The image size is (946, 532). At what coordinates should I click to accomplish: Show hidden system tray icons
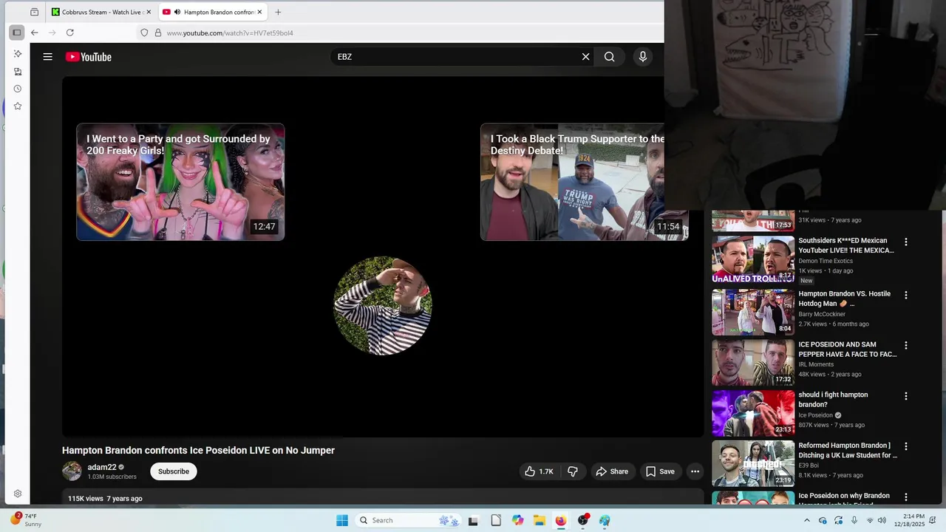click(806, 520)
